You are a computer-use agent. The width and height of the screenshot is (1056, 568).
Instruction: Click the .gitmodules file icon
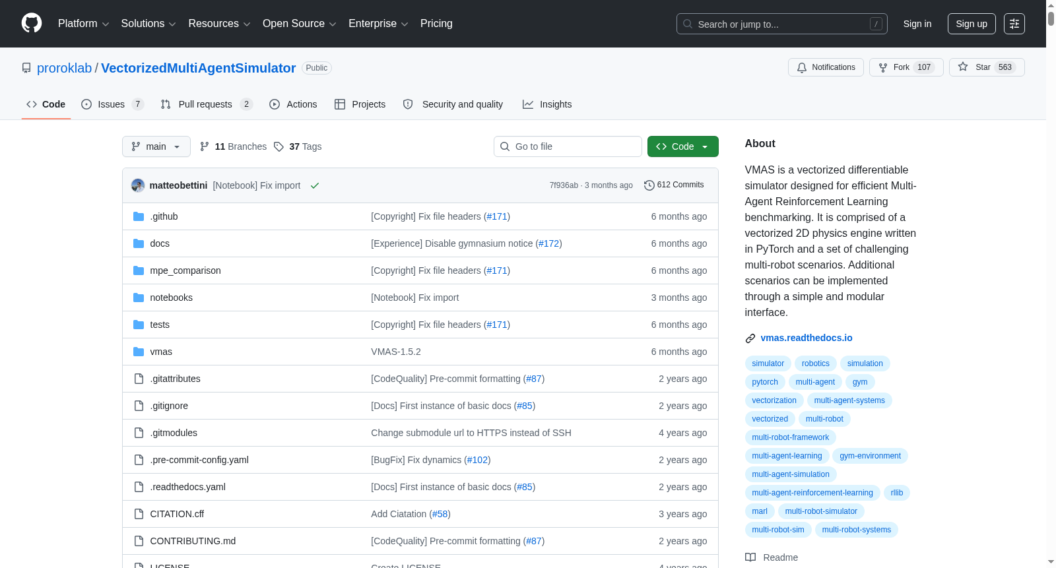point(139,433)
